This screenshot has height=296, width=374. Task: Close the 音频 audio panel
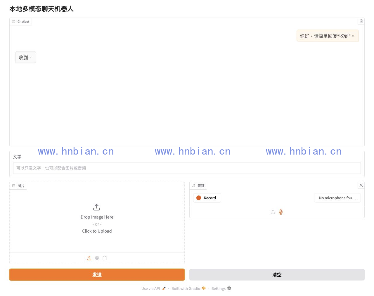coord(361,185)
